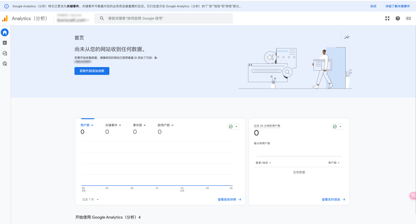The width and height of the screenshot is (416, 224).
Task: Click 获取代码添加说明 button
Action: 92,71
